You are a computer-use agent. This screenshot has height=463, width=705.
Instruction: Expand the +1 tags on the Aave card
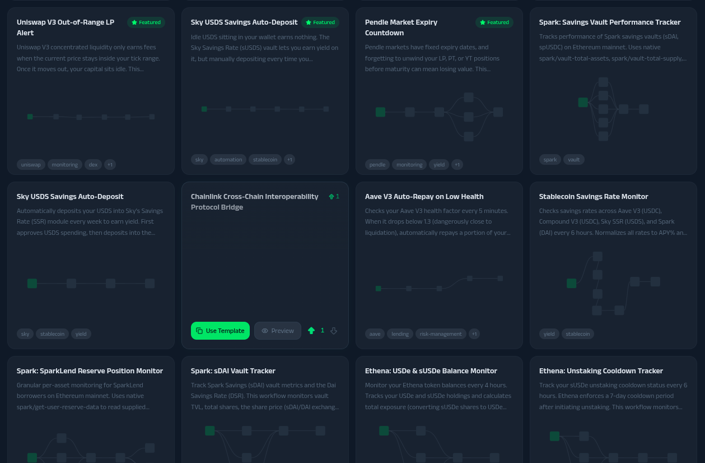[474, 334]
